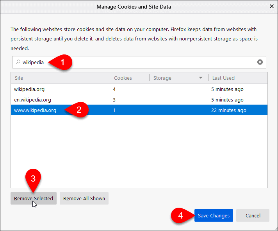Close the Manage Cookies dialog

271,6
